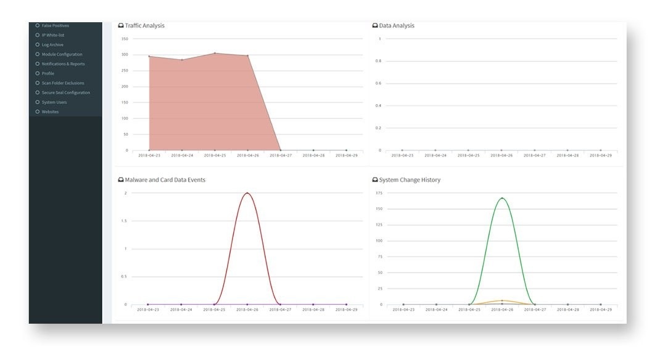The image size is (668, 349).
Task: Click the circle icon next to Websites
Action: (x=38, y=112)
